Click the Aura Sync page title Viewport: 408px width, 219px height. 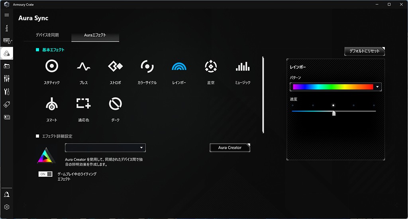pos(33,18)
